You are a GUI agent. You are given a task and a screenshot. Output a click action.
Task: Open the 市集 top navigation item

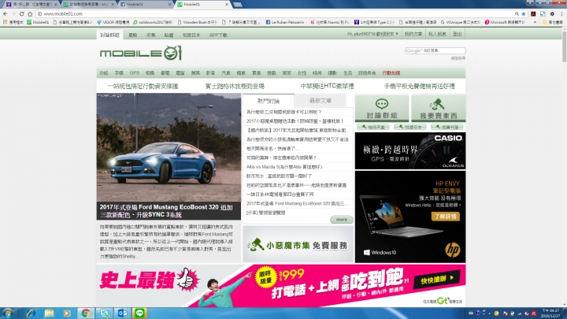pos(150,35)
